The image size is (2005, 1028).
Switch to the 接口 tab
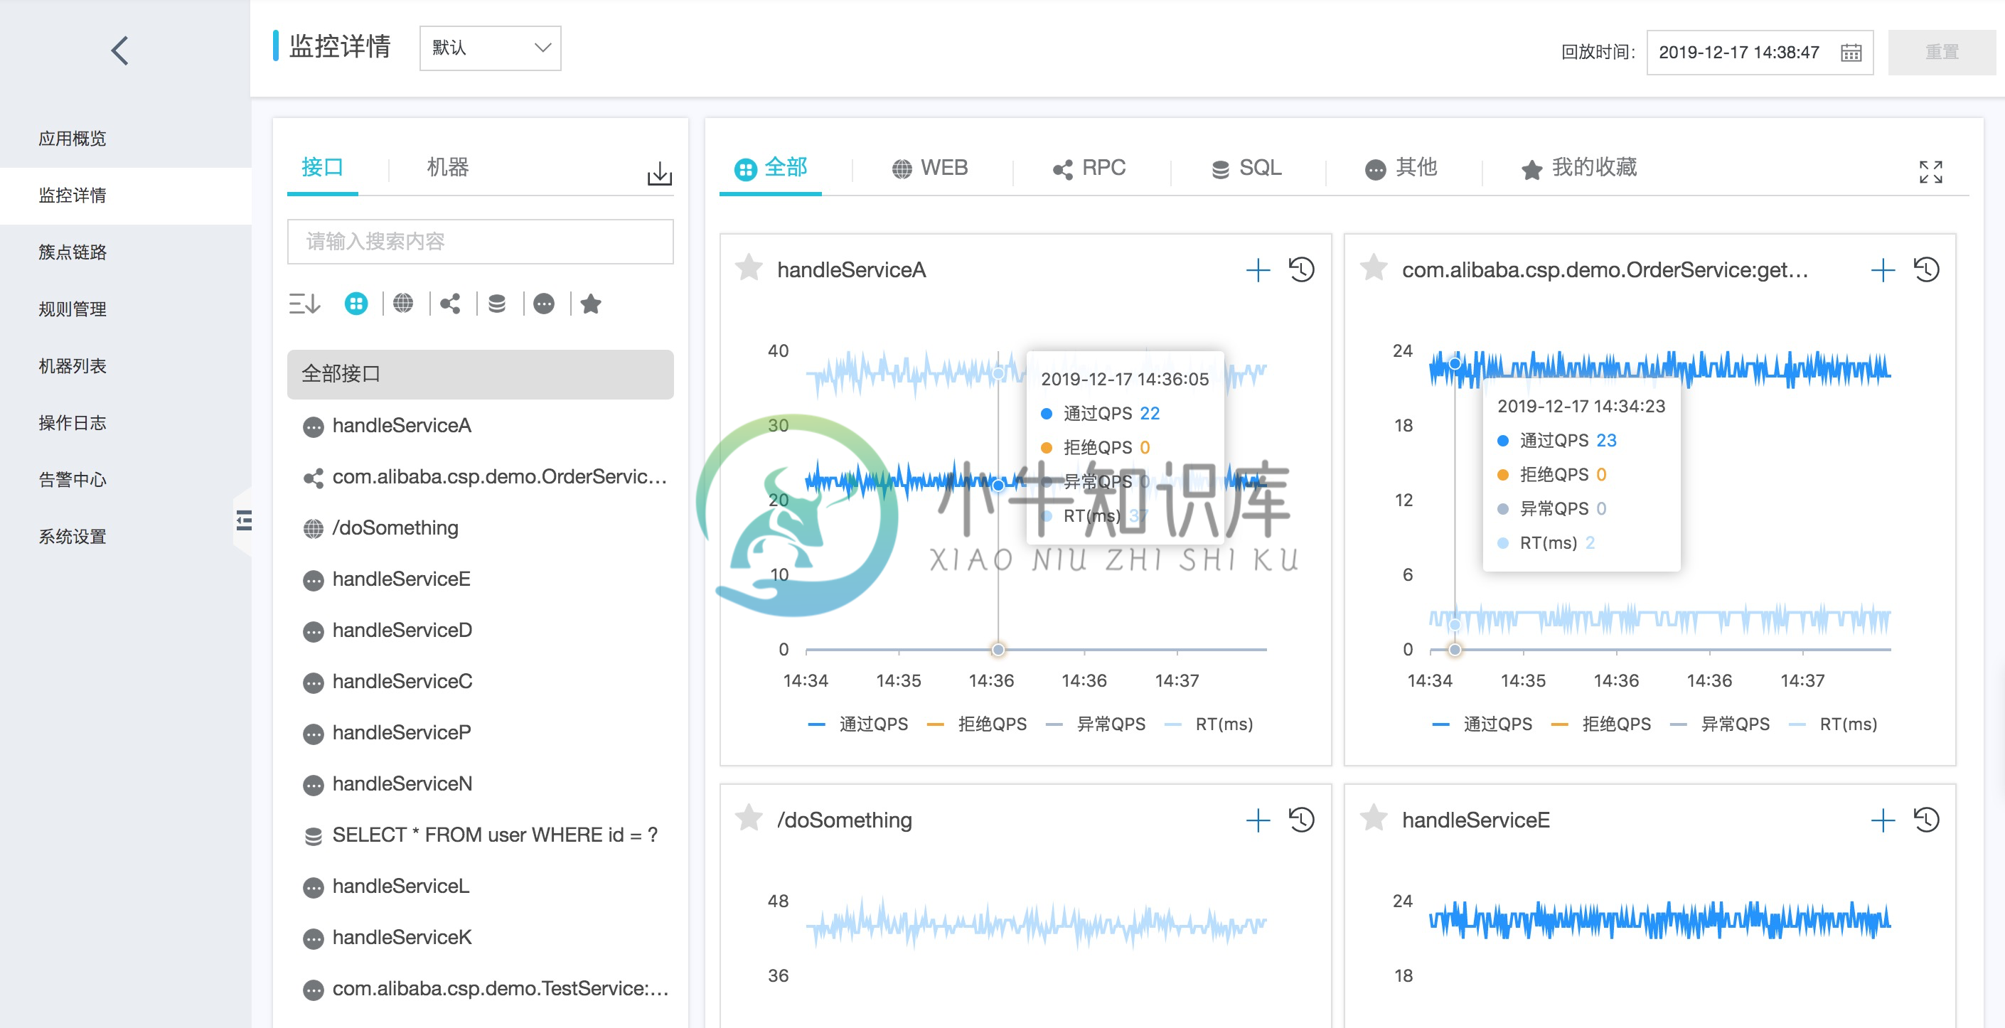(x=322, y=167)
